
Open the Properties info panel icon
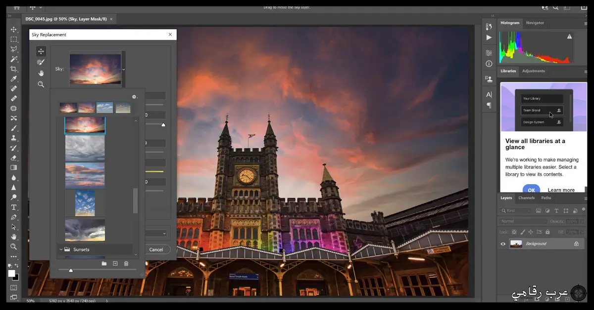(489, 64)
